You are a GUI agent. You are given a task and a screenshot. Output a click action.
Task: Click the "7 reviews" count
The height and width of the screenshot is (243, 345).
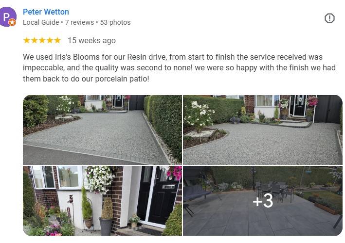point(80,22)
